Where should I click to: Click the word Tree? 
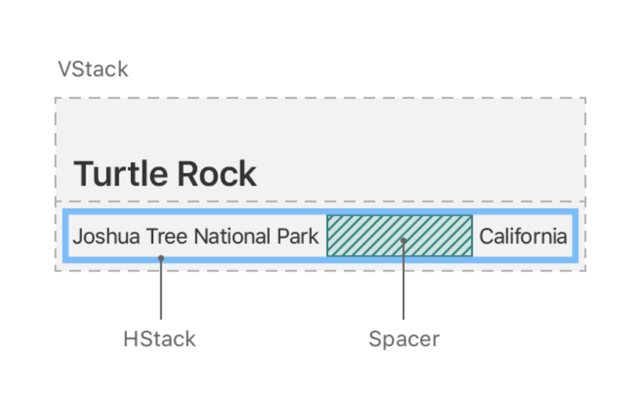pos(167,236)
